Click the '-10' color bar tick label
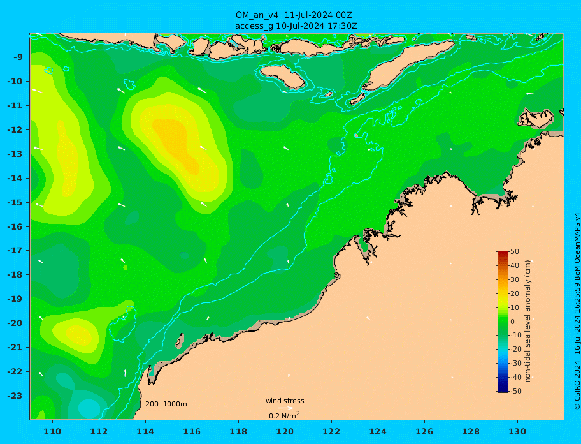 [515, 335]
